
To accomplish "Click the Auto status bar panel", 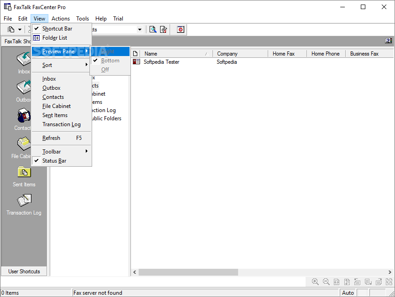I will point(348,293).
